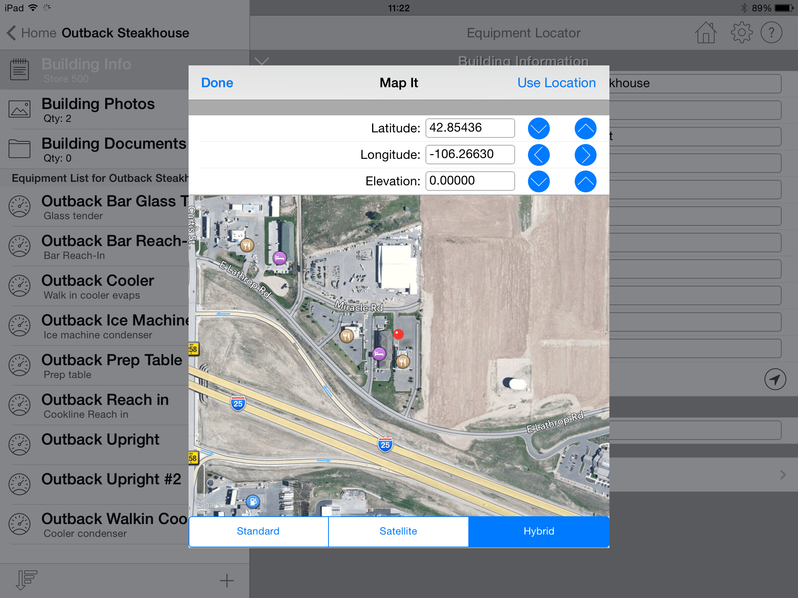Tap the I-25 shield near the left edge
The height and width of the screenshot is (598, 798).
click(x=238, y=403)
